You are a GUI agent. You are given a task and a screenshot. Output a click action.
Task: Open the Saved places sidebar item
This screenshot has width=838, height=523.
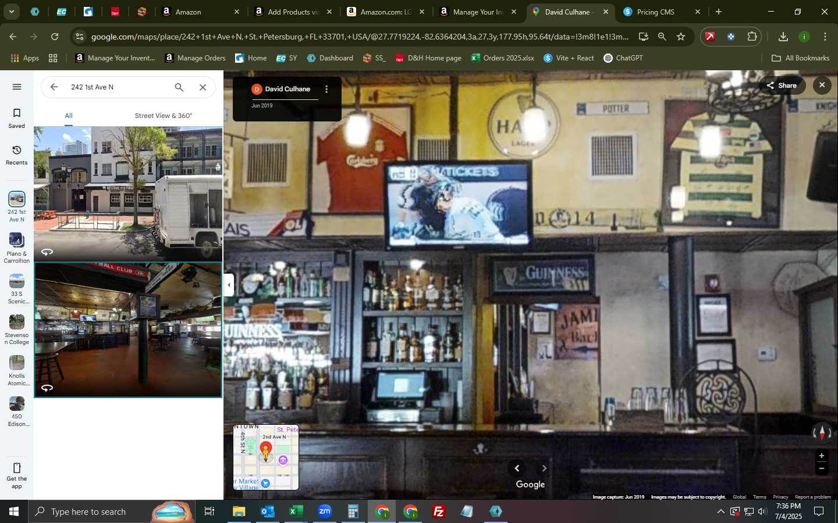[16, 118]
